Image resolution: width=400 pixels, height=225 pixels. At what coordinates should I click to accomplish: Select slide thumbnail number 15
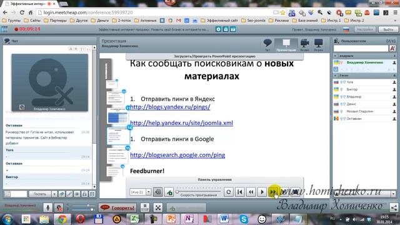[117, 156]
